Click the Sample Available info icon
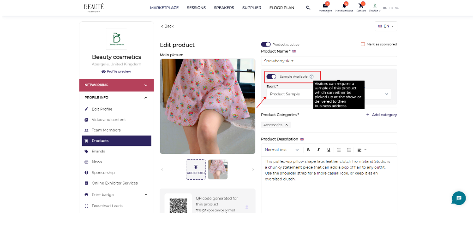The height and width of the screenshot is (228, 473). click(x=311, y=76)
